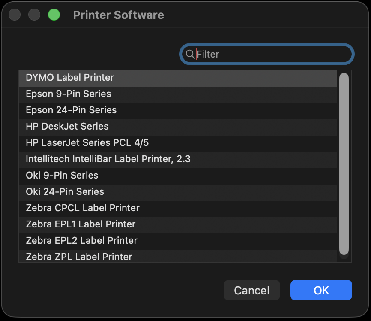Focus the Filter search field
Image resolution: width=371 pixels, height=321 pixels.
pyautogui.click(x=270, y=54)
